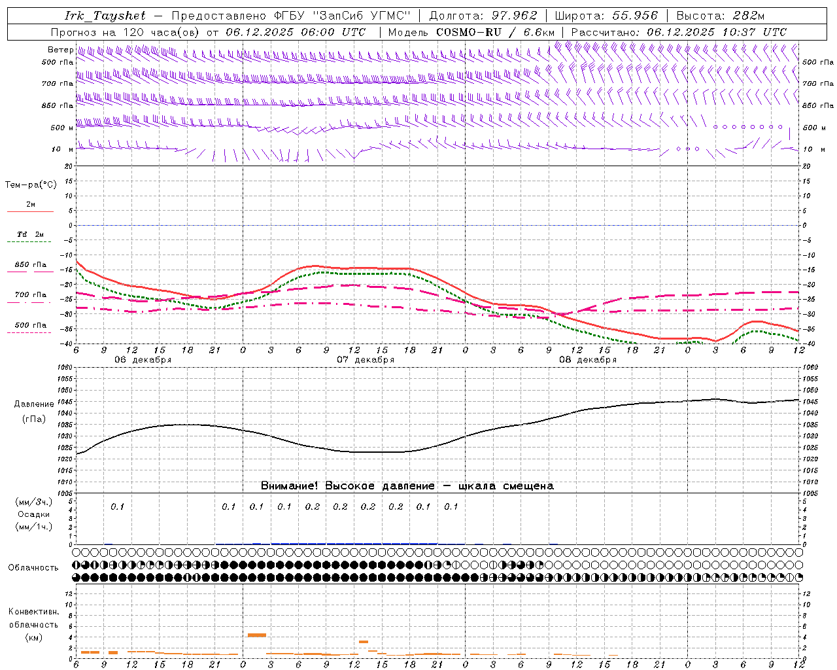This screenshot has width=837, height=670.
Task: Click the blue 2м temperature legend line
Action: [x=30, y=211]
